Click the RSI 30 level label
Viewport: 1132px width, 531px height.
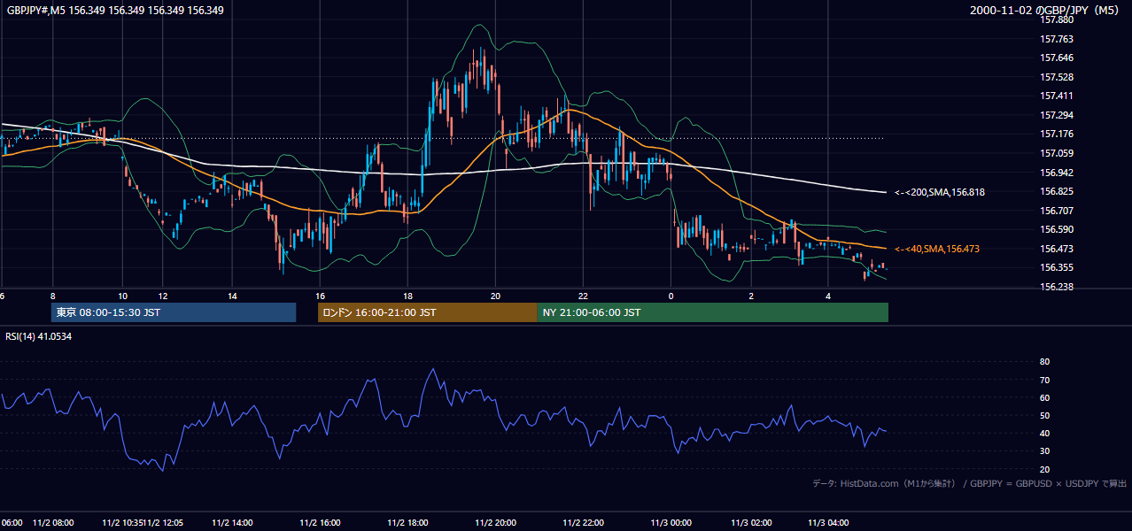[x=1044, y=451]
